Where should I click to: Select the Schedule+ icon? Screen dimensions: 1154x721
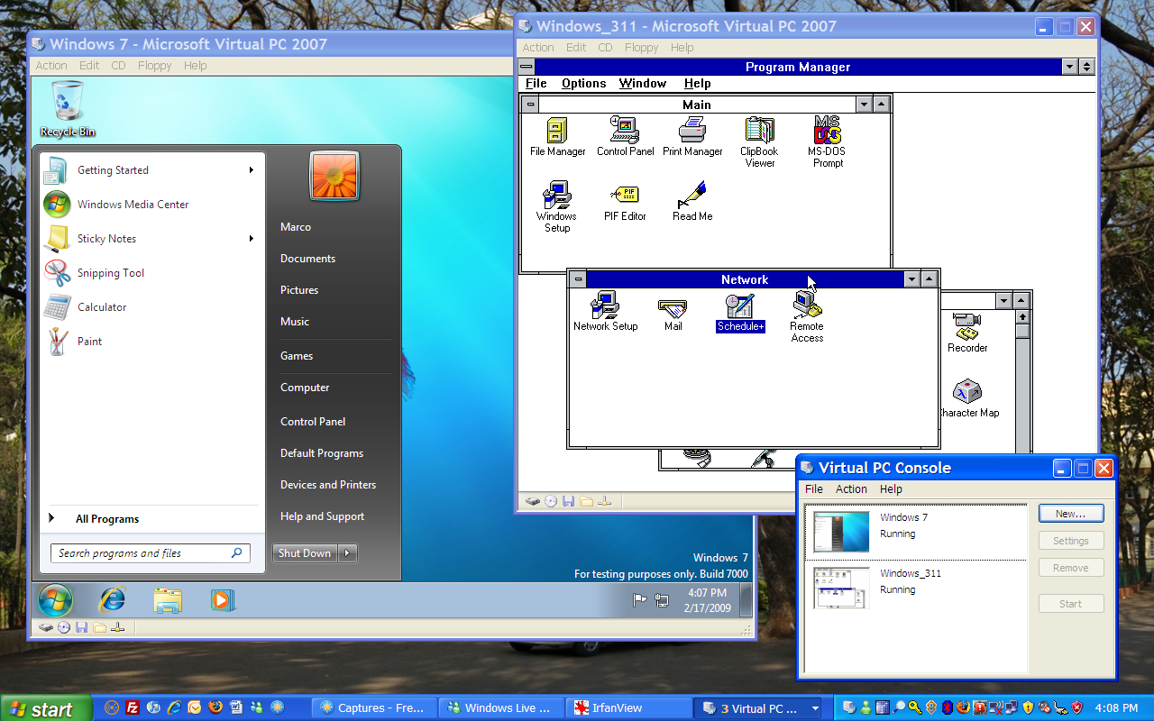(740, 313)
